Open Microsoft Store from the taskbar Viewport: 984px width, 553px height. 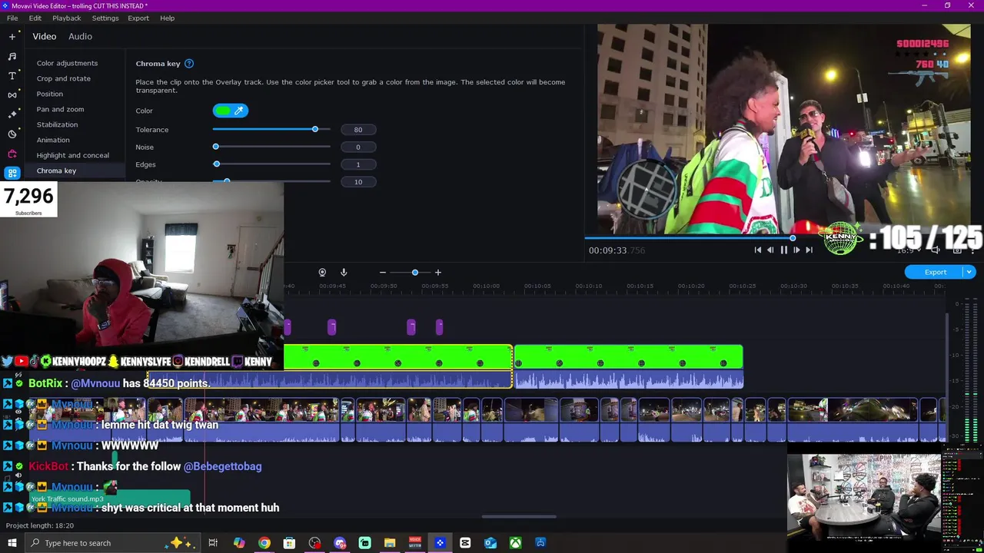289,543
